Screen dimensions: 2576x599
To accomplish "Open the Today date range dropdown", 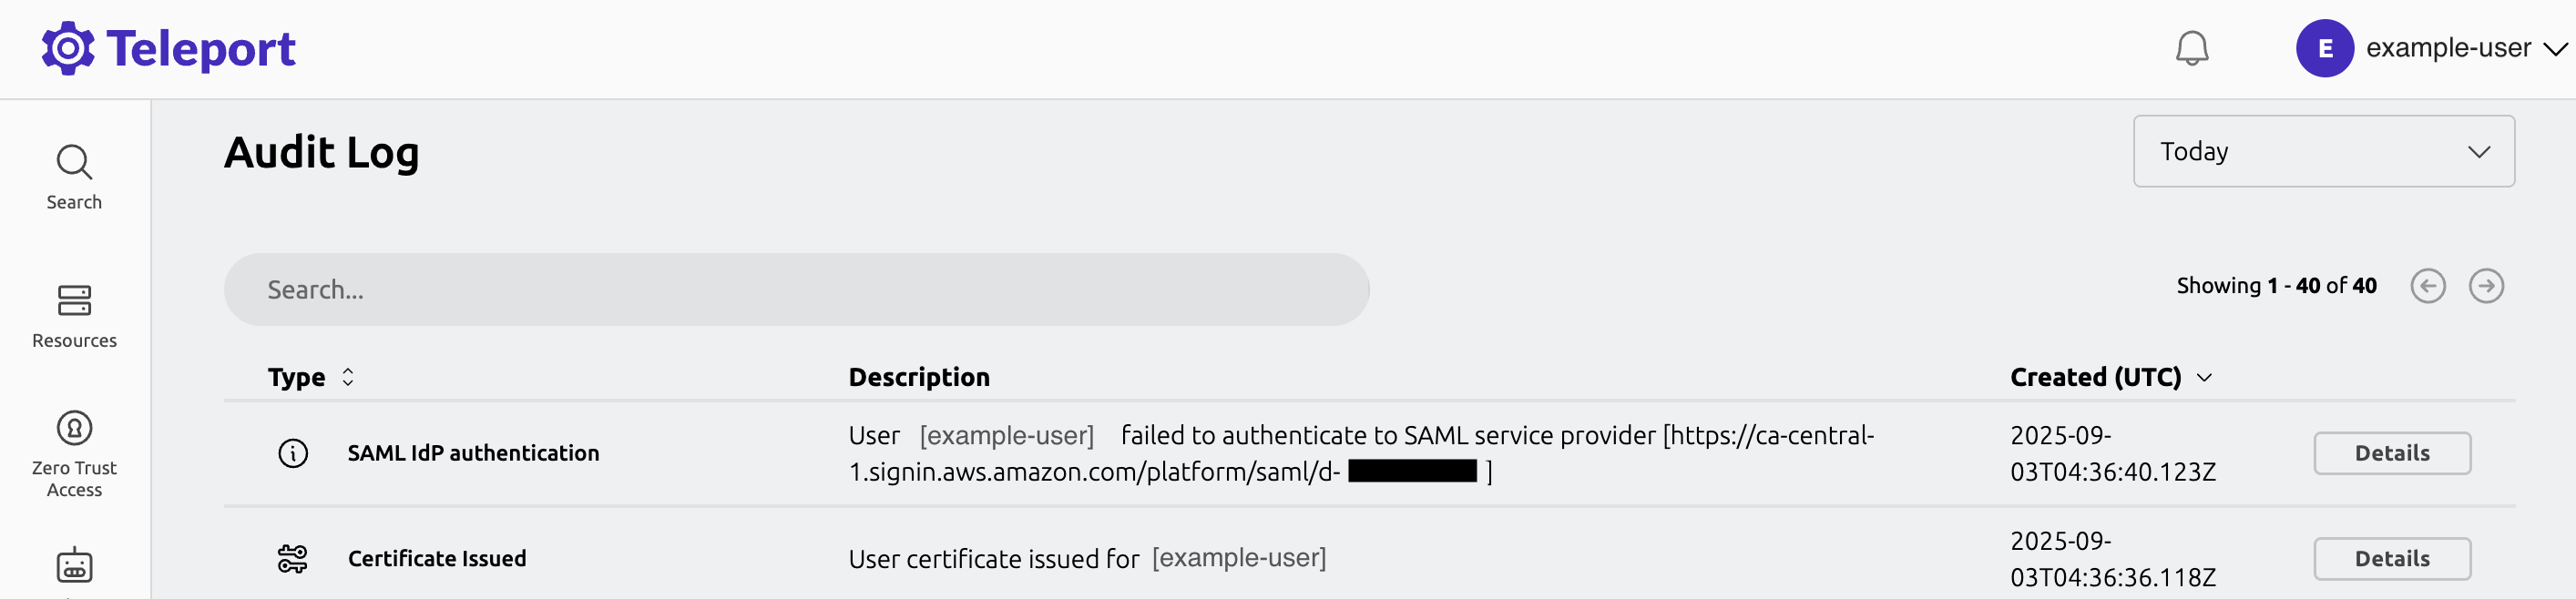I will [2323, 151].
